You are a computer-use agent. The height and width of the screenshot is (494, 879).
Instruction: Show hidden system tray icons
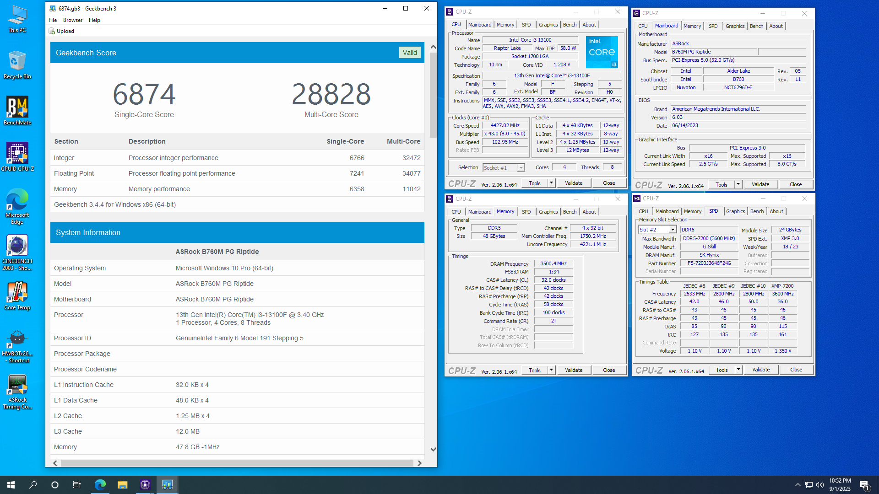798,485
